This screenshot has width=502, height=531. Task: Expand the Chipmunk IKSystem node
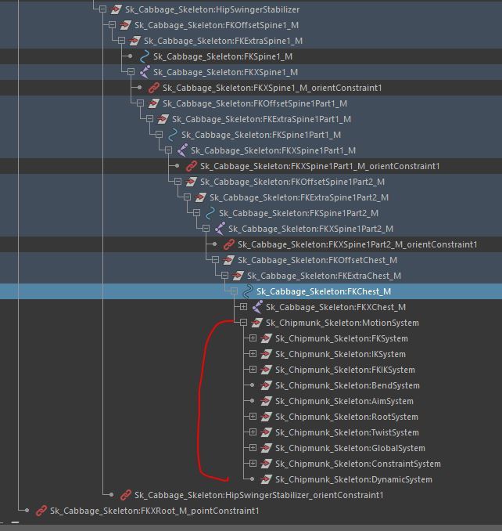click(x=253, y=354)
